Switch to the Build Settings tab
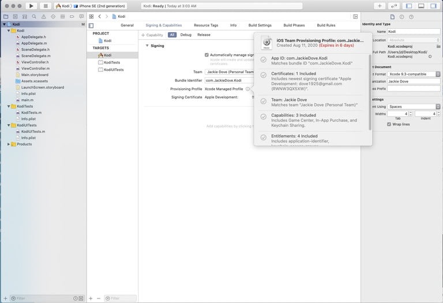This screenshot has height=303, width=443. [260, 25]
